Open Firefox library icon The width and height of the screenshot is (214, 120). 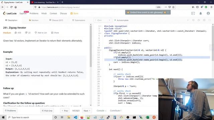click(x=193, y=7)
